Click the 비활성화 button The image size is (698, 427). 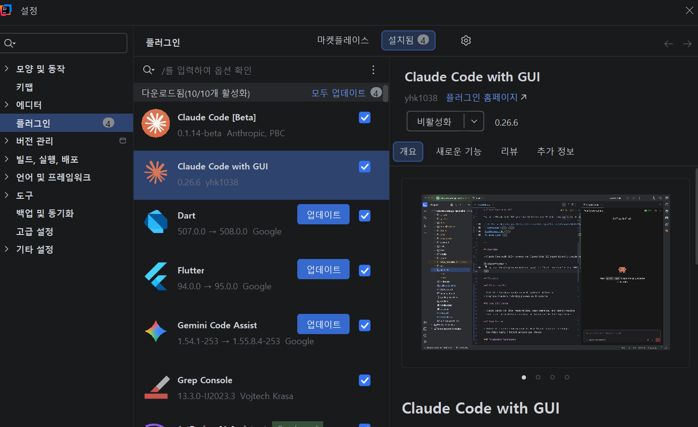[435, 122]
